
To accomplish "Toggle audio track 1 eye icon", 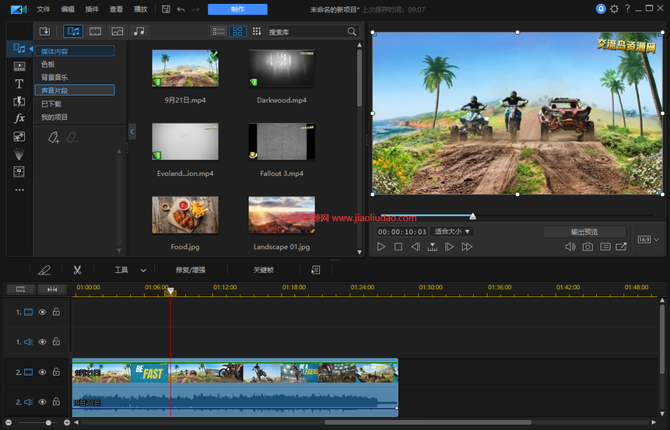I will (x=43, y=342).
